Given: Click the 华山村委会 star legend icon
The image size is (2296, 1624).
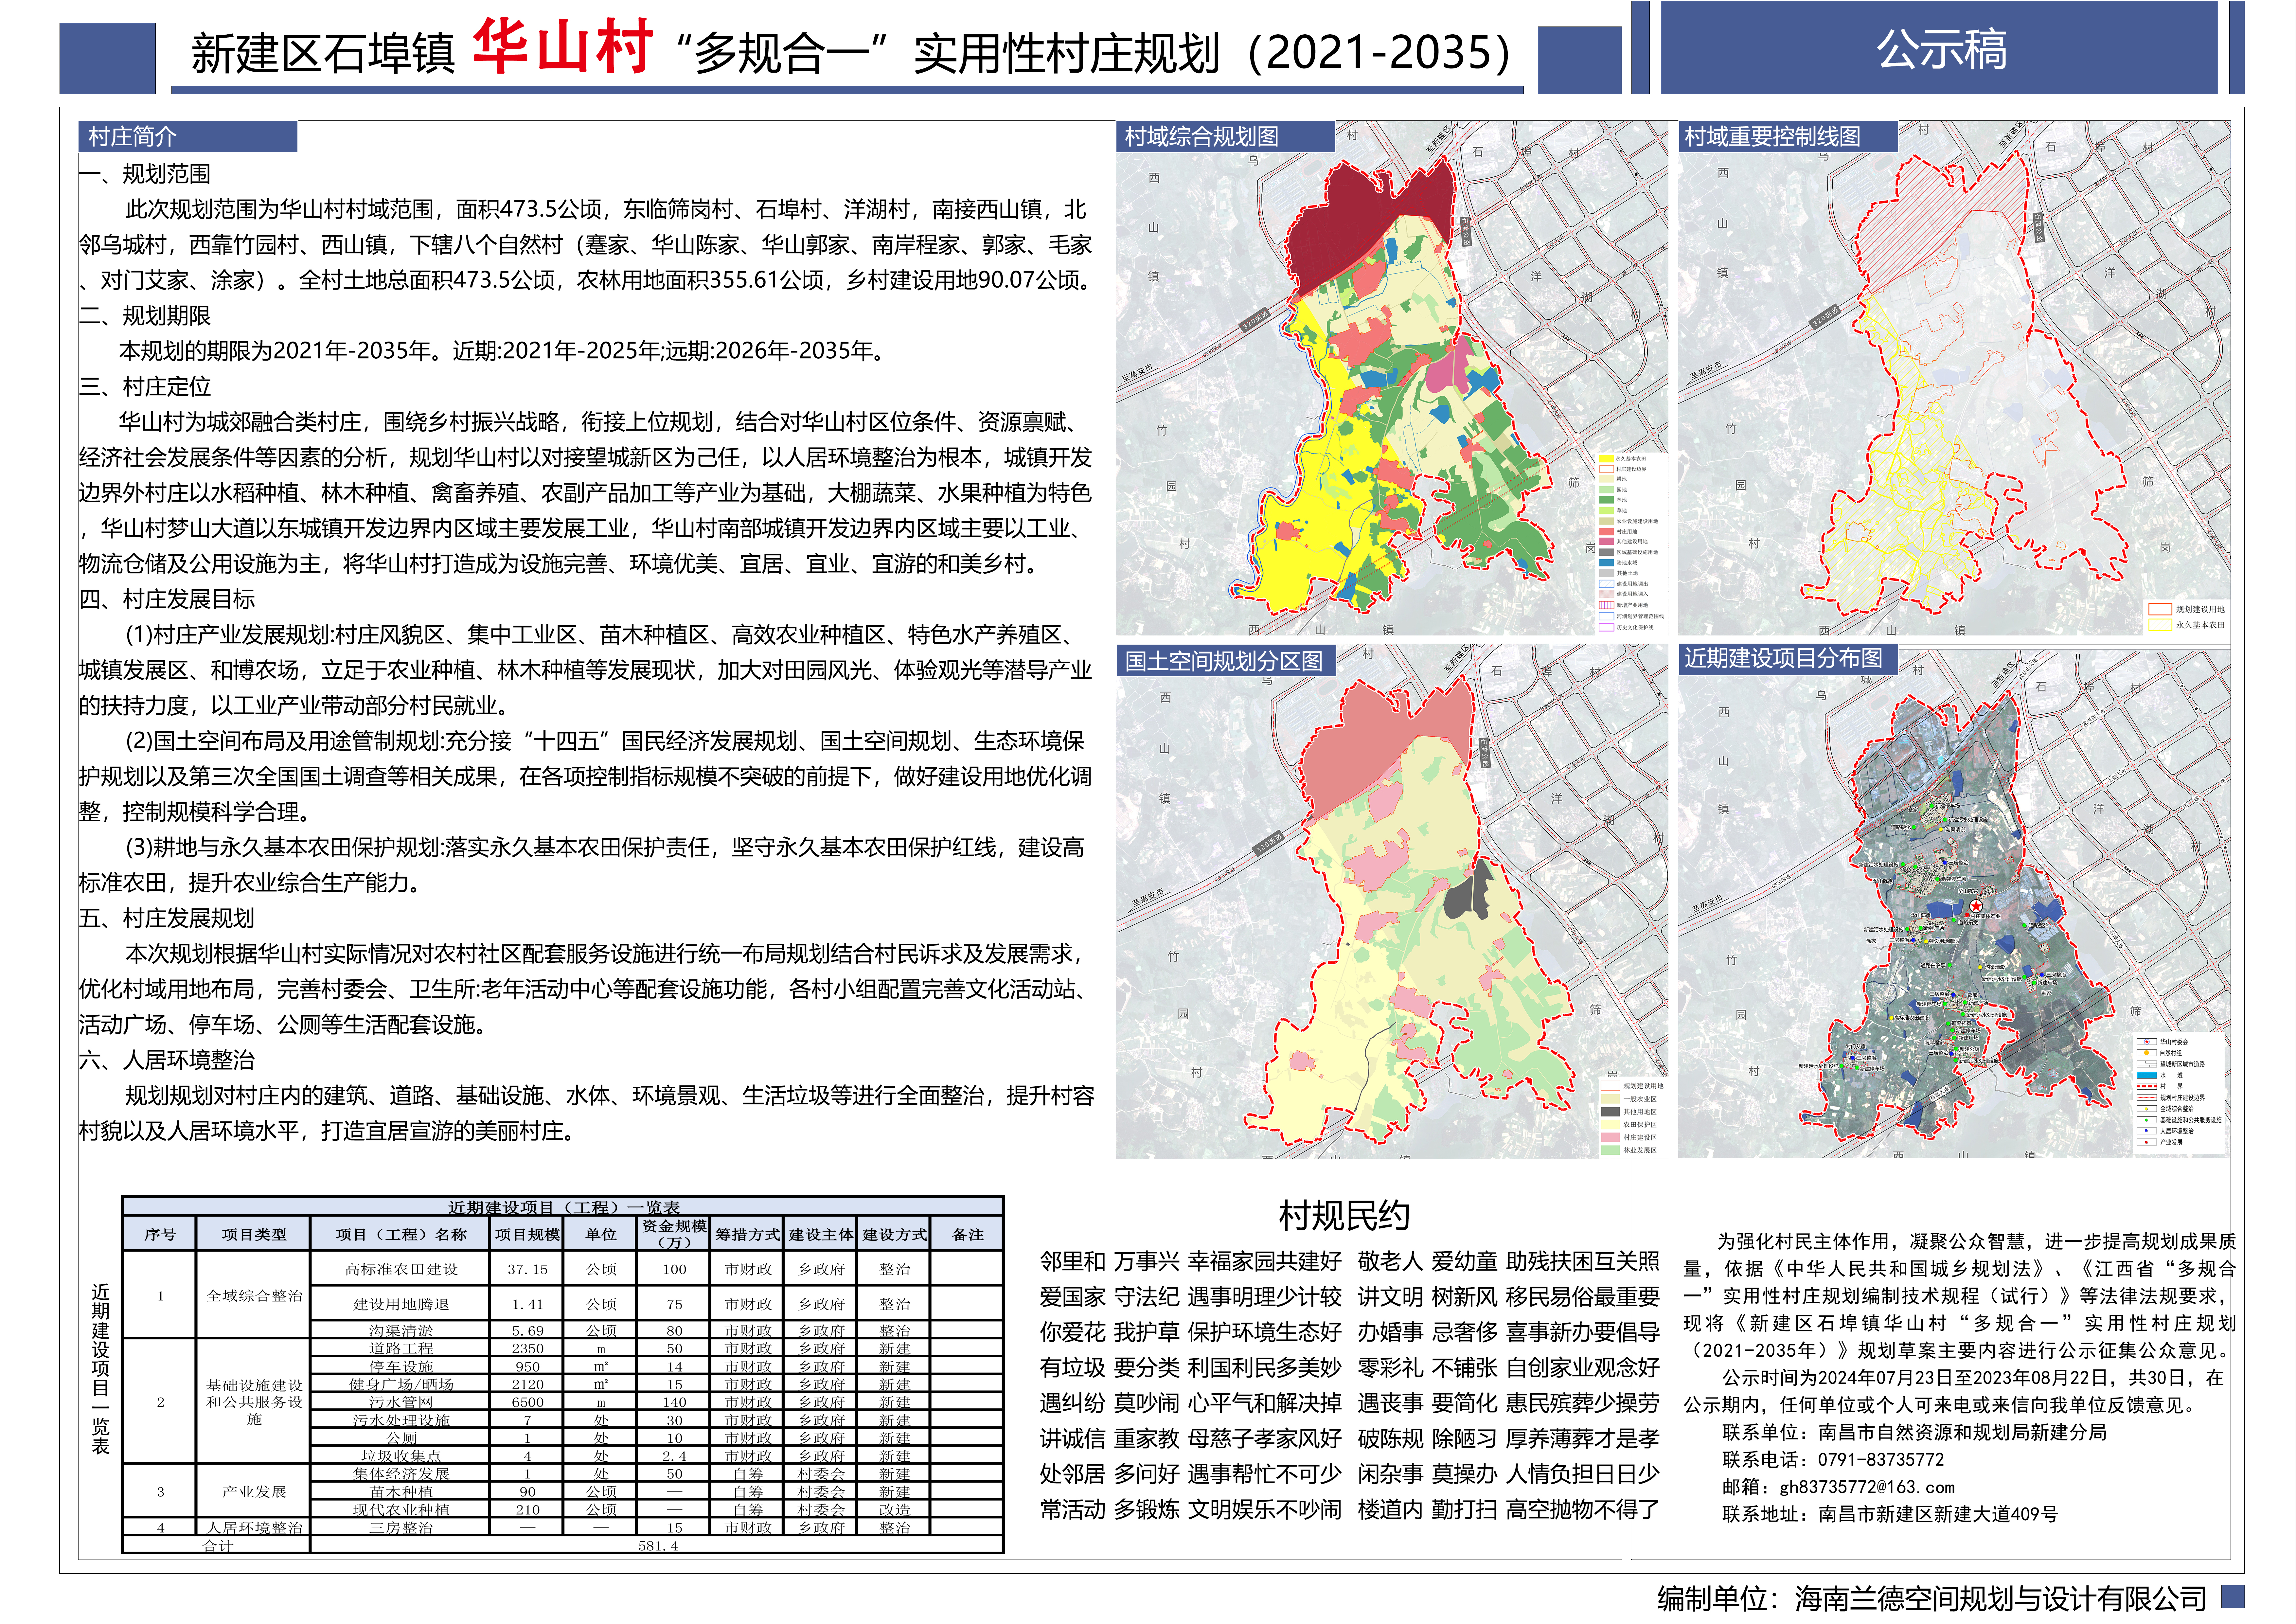Looking at the screenshot, I should [x=2147, y=1042].
